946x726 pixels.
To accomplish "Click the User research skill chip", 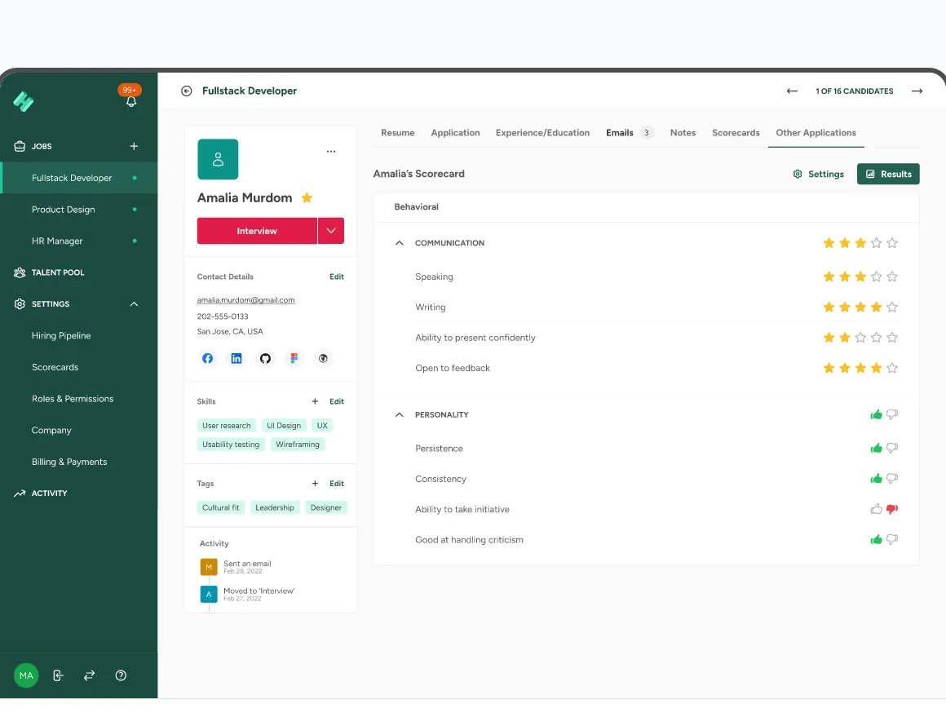I will coord(226,426).
